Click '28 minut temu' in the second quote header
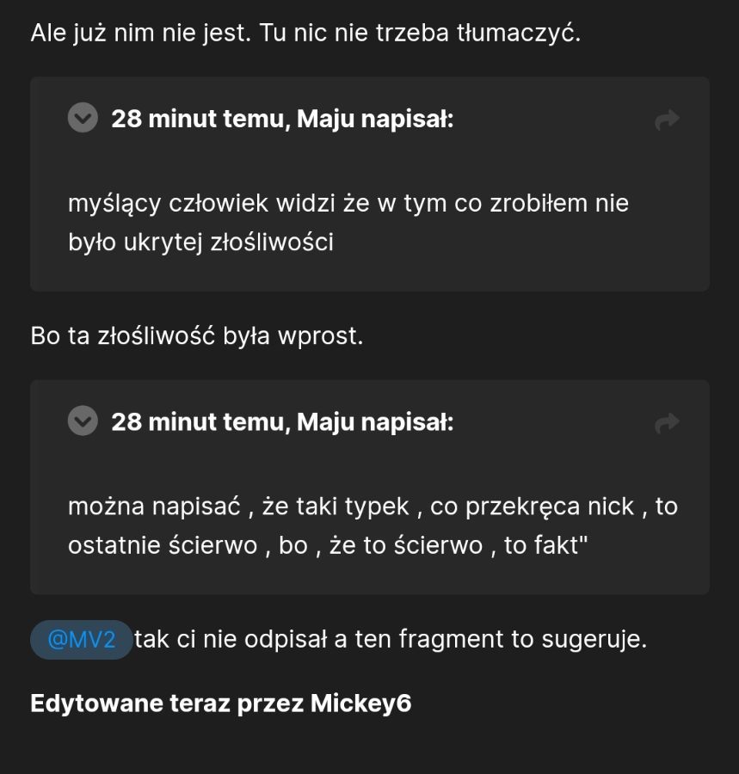Screen dimensions: 739x774 (200, 422)
